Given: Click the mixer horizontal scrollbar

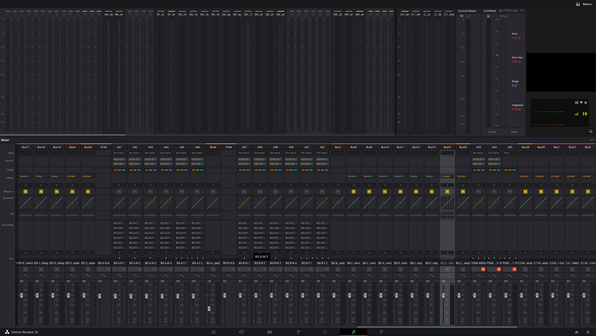Looking at the screenshot, I should [437, 327].
